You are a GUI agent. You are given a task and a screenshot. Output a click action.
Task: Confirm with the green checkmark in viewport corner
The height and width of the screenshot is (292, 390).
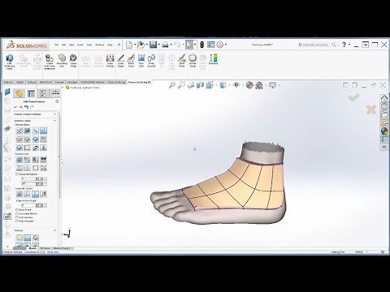[353, 97]
